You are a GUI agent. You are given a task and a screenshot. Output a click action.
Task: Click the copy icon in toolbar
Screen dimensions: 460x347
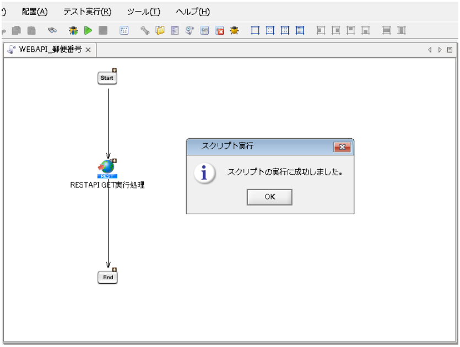pos(17,31)
